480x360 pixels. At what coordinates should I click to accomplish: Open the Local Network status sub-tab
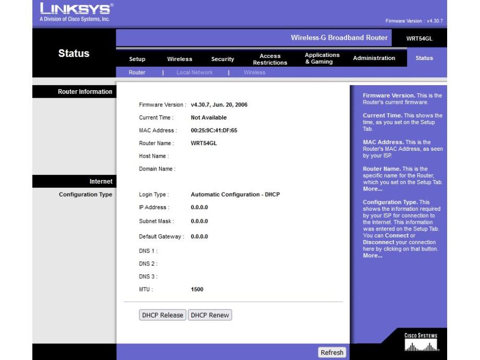click(194, 73)
